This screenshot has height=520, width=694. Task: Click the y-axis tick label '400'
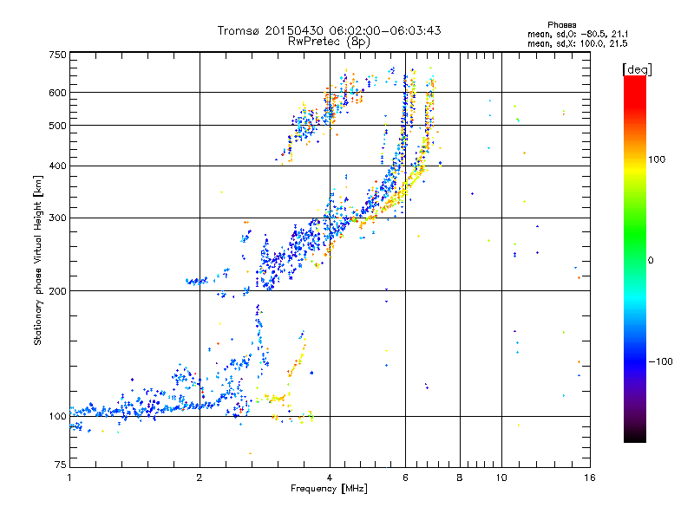57,166
